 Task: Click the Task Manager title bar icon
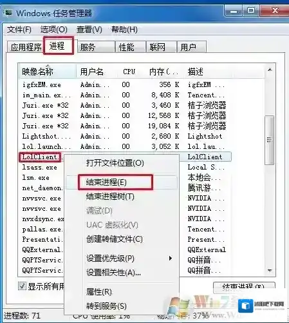coord(8,12)
